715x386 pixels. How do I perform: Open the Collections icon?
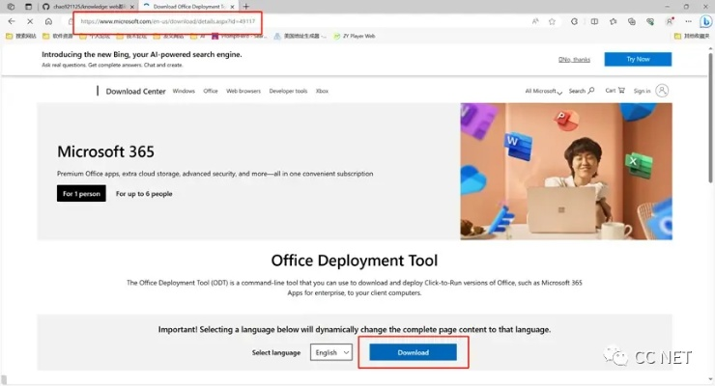(x=632, y=21)
